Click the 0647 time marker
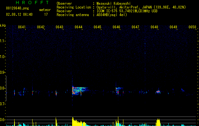 135,27
